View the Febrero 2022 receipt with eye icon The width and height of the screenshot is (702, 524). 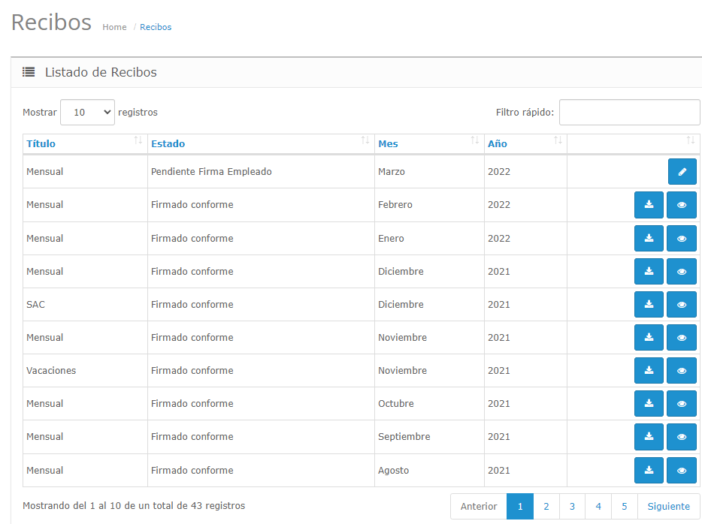point(682,205)
